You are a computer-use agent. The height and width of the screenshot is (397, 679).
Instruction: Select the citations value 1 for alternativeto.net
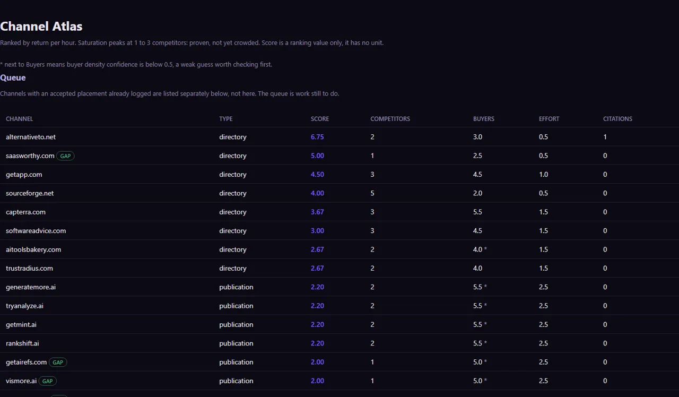[605, 137]
